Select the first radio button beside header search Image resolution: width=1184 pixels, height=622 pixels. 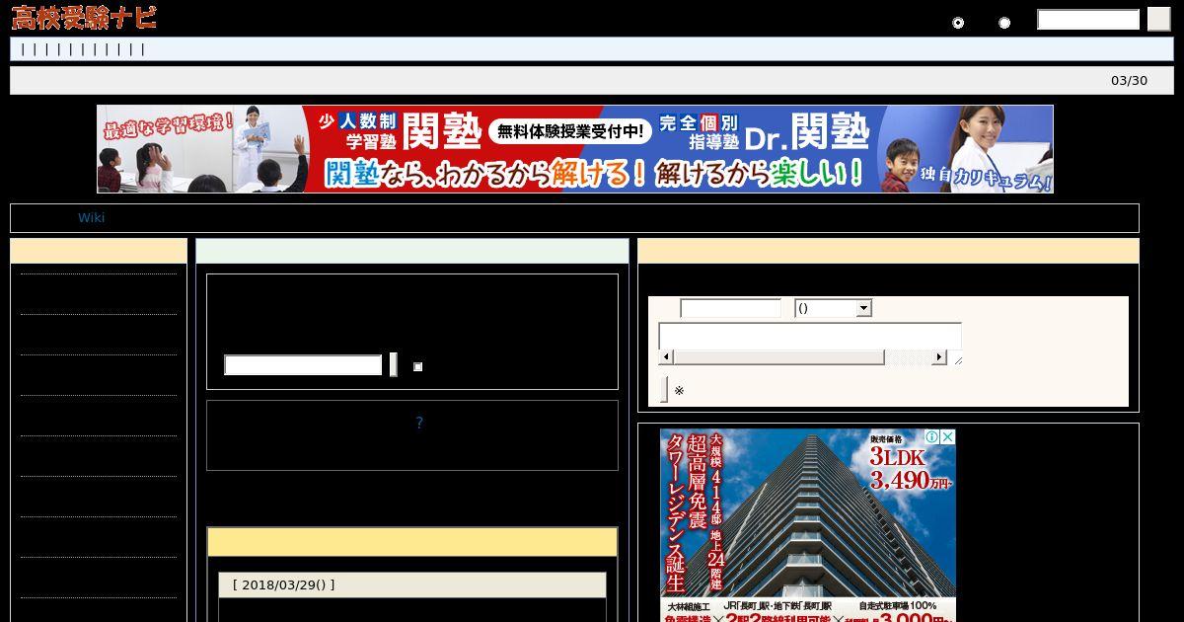(x=958, y=23)
